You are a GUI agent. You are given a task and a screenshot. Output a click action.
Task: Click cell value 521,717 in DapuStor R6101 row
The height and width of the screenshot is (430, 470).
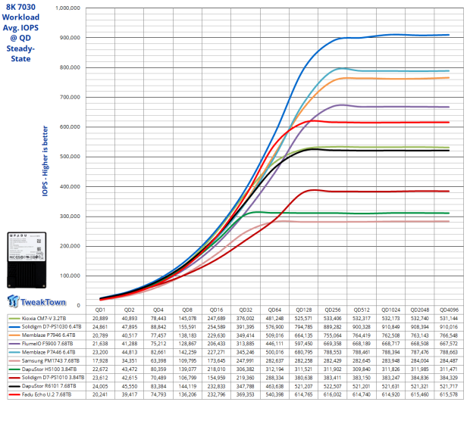coord(449,386)
